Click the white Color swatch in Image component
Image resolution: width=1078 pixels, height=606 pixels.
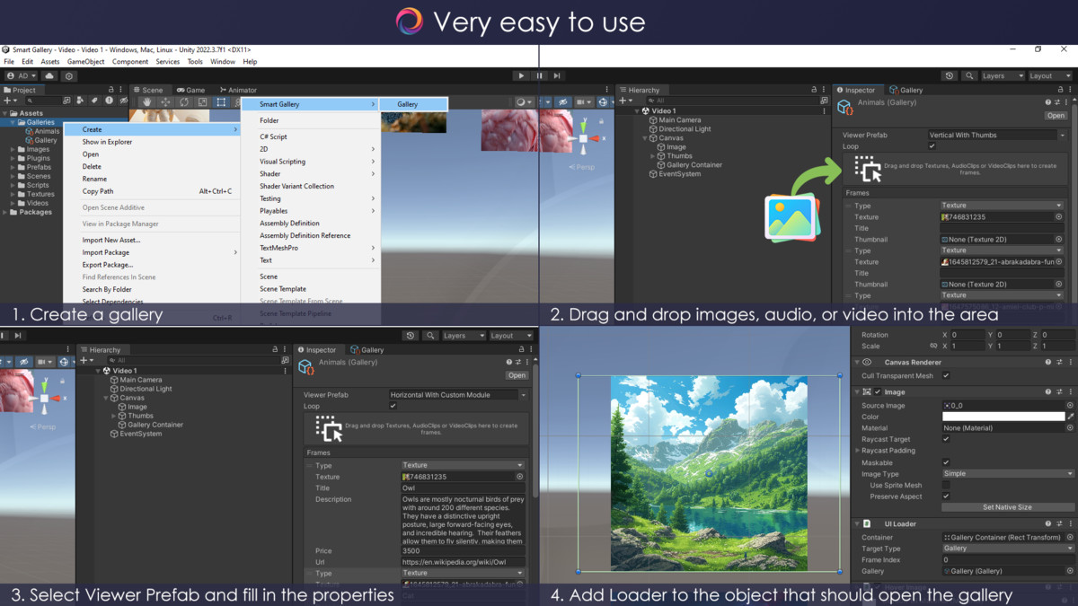pyautogui.click(x=1003, y=417)
